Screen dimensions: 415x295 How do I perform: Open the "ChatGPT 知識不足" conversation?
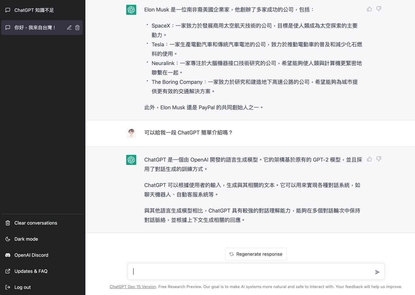[x=42, y=10]
